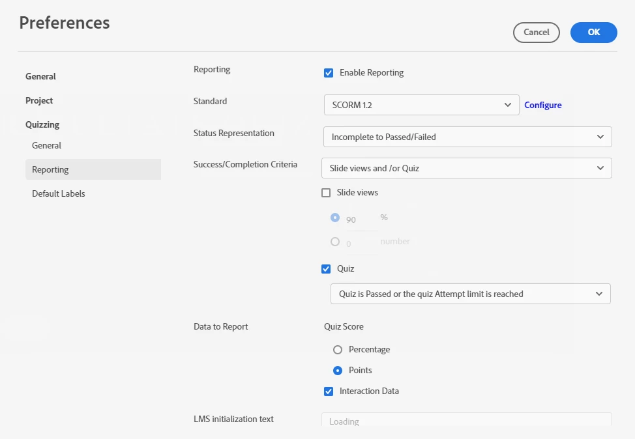635x439 pixels.
Task: Select the Points radio button
Action: [338, 371]
